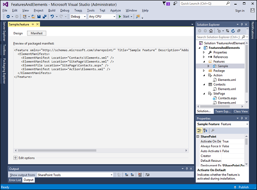Click the Save All toolbar icon
The width and height of the screenshot is (257, 190).
tap(44, 17)
